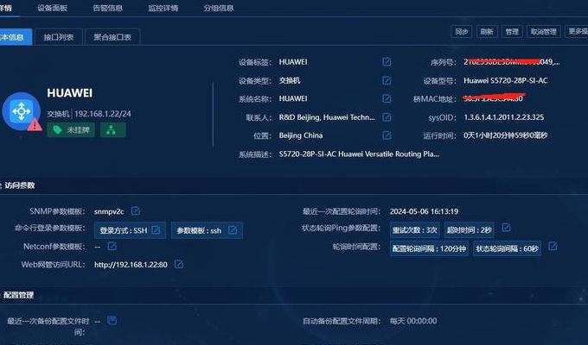Open the http://192.168.1.22:80 web URL
Image resolution: width=588 pixels, height=345 pixels.
pyautogui.click(x=131, y=265)
